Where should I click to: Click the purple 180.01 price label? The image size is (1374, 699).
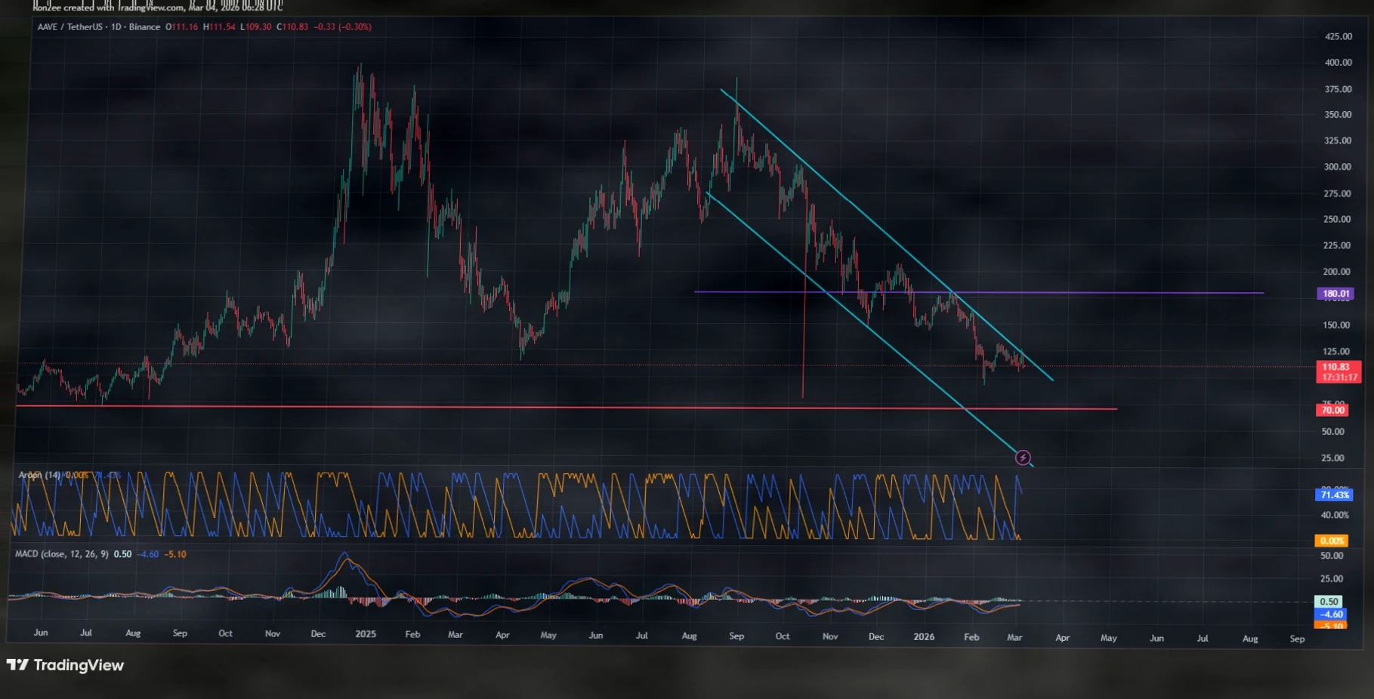(1335, 294)
